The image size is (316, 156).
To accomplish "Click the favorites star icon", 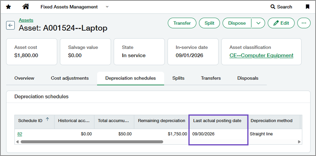I will (9, 7).
